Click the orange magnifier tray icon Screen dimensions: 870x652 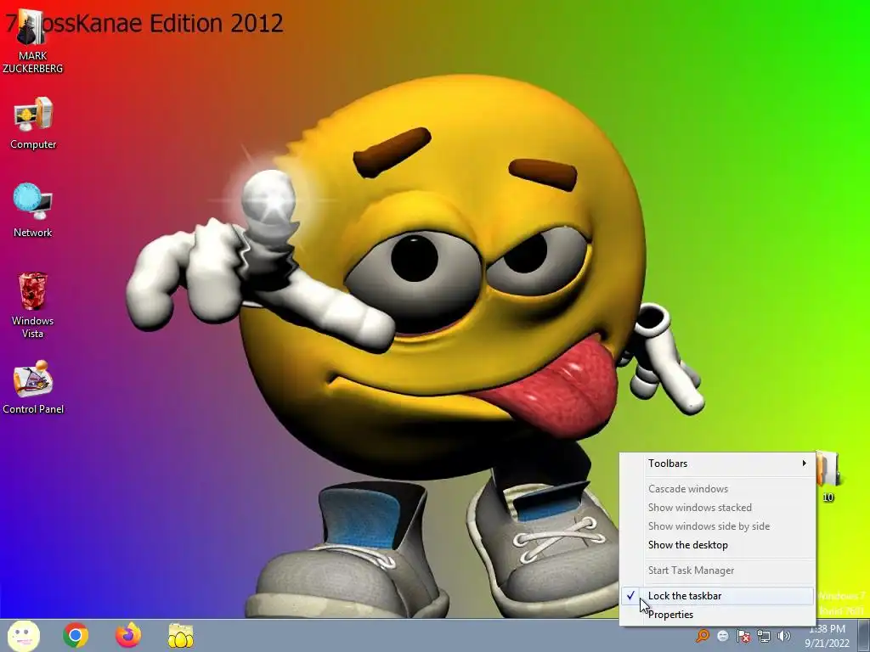[x=703, y=635]
